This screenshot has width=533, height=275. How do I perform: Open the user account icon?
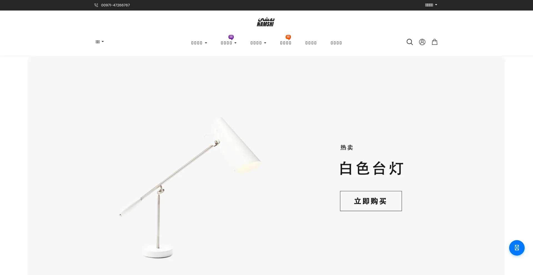(422, 42)
